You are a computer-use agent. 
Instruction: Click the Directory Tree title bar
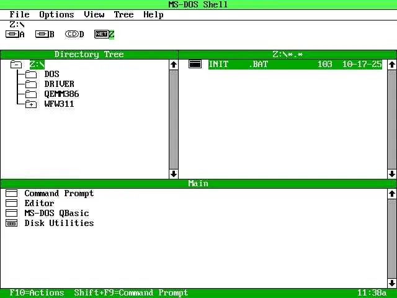coord(89,55)
